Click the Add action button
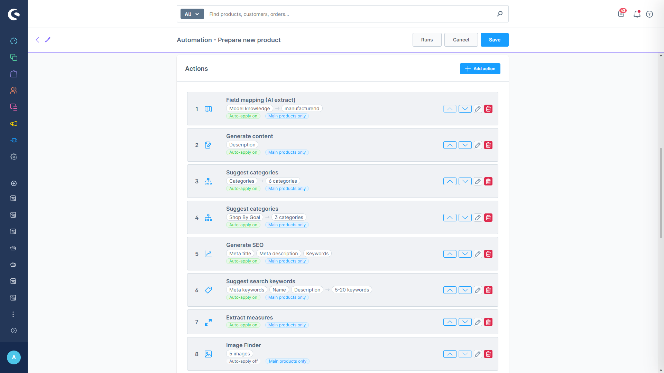 tap(480, 69)
